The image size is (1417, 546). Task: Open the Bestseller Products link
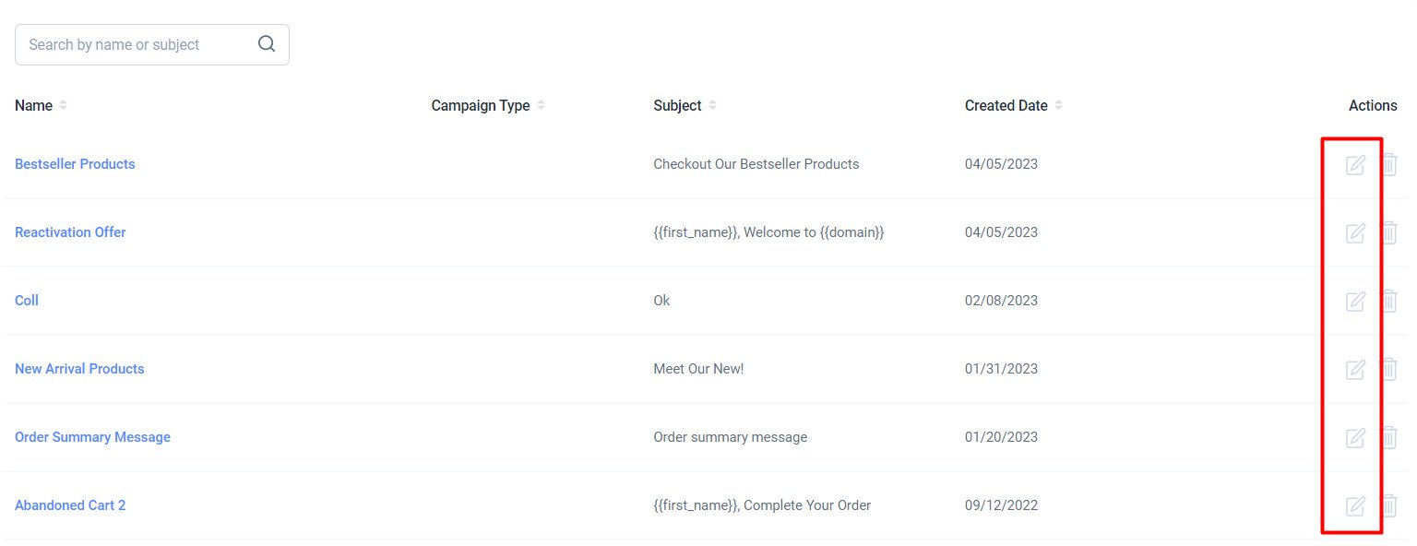coord(75,164)
